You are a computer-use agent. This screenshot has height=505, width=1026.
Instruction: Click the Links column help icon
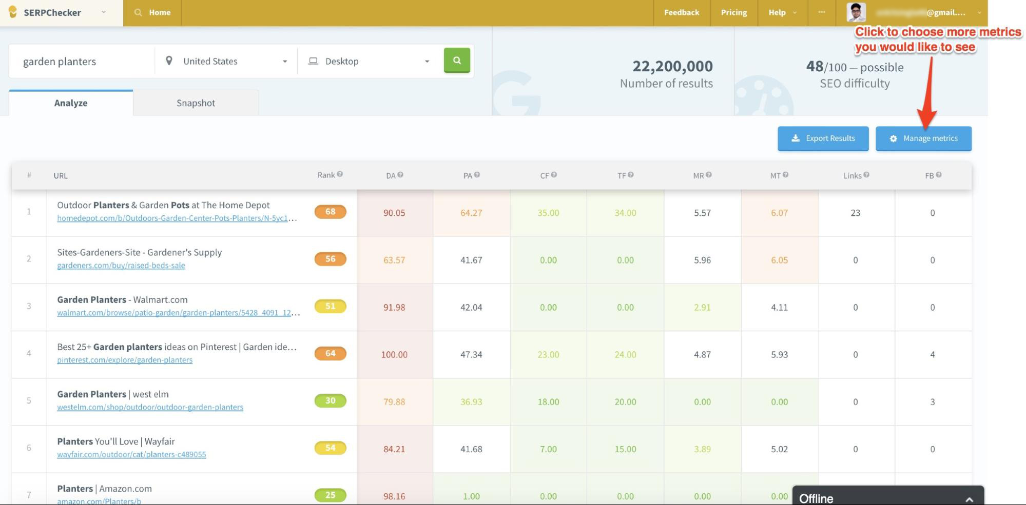point(866,174)
